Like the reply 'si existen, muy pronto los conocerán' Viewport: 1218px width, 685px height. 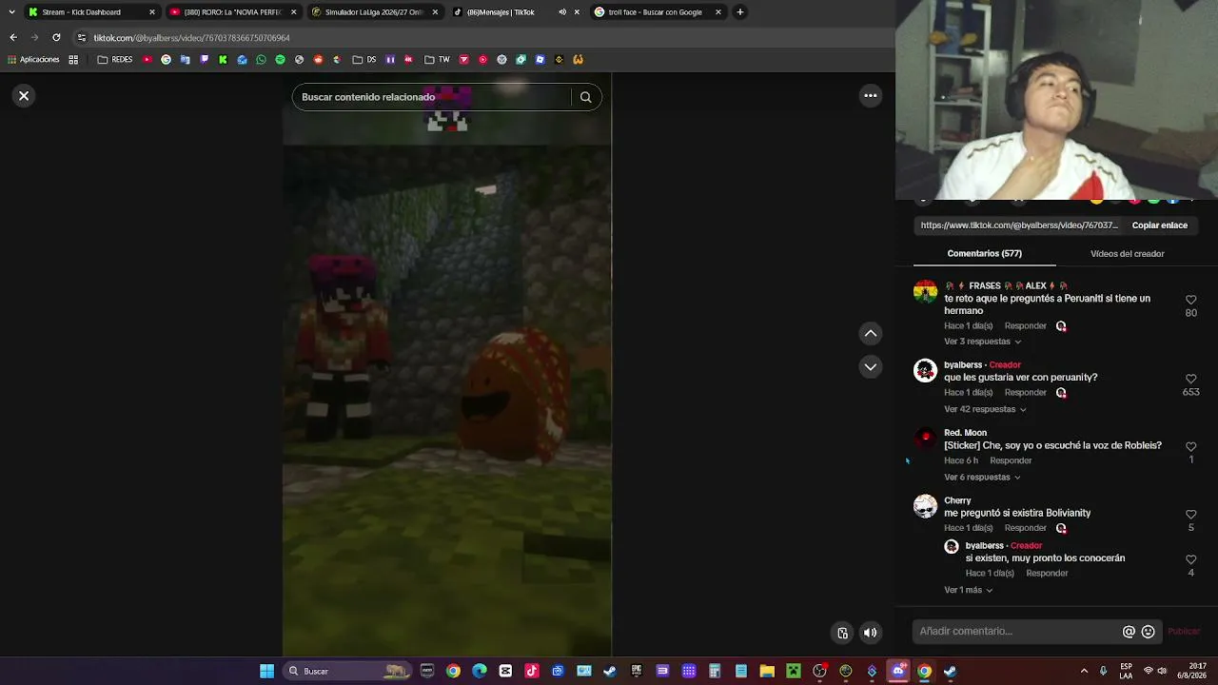point(1190,559)
